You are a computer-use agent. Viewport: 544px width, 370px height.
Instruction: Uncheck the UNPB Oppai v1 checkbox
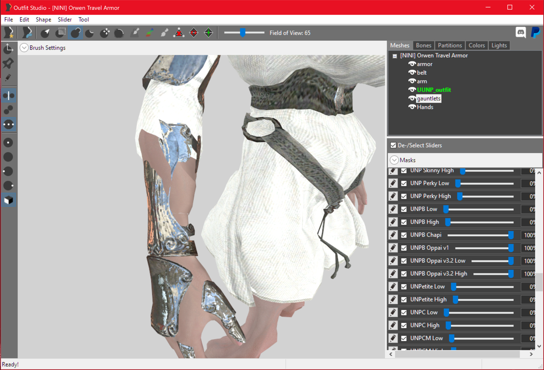[x=404, y=248]
